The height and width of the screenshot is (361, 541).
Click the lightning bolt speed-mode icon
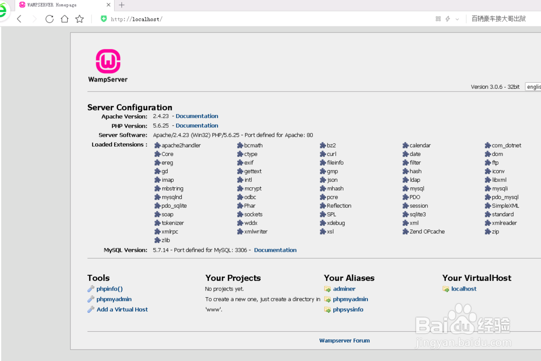[x=448, y=19]
